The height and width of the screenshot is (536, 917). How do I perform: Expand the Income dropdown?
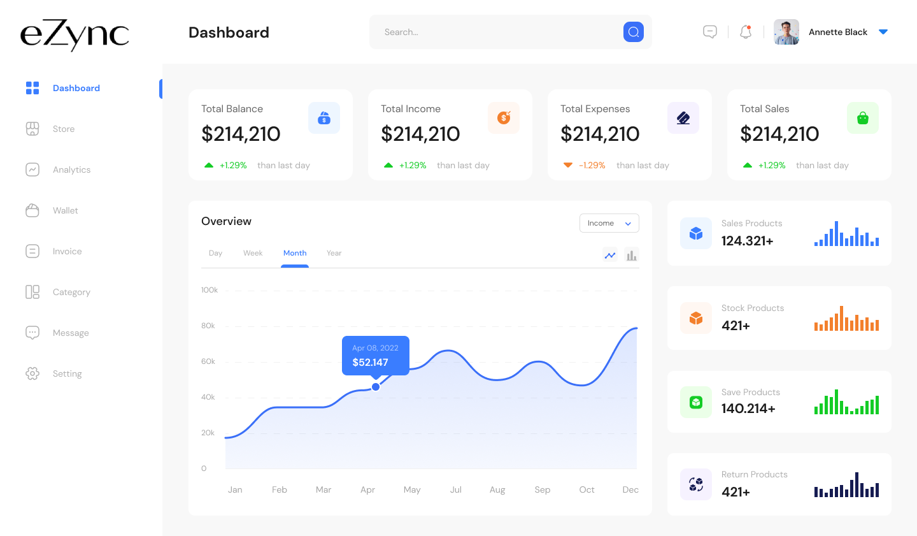609,223
